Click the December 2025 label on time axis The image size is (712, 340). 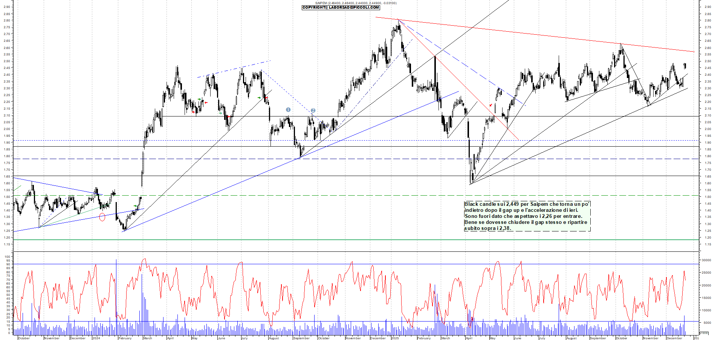674,338
